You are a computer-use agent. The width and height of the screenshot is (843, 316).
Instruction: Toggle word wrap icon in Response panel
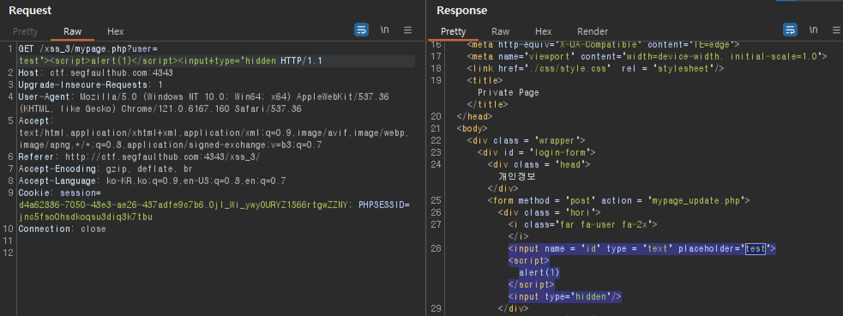[790, 30]
